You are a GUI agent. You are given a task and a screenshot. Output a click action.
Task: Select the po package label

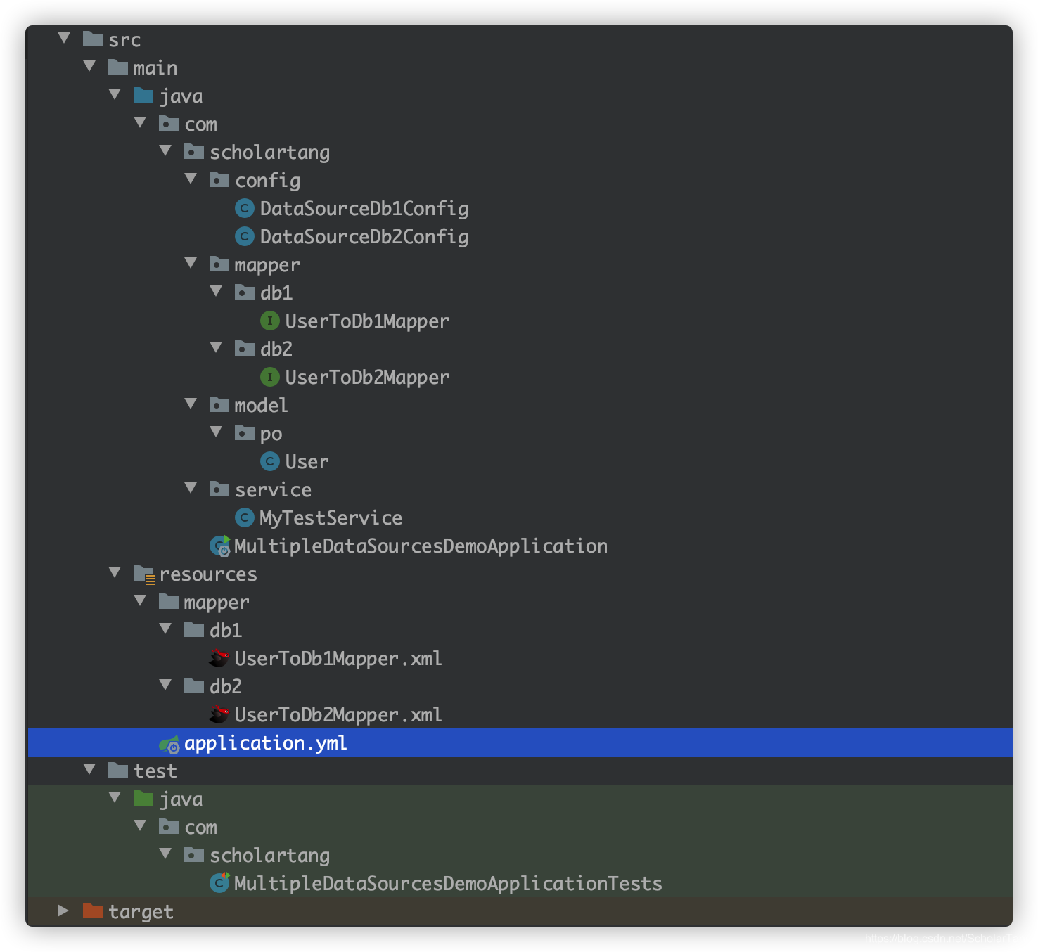pos(271,435)
